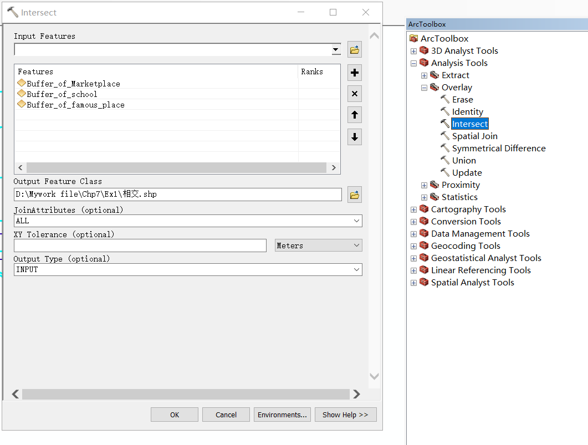588x445 pixels.
Task: Click OK to run Intersect
Action: (x=175, y=415)
